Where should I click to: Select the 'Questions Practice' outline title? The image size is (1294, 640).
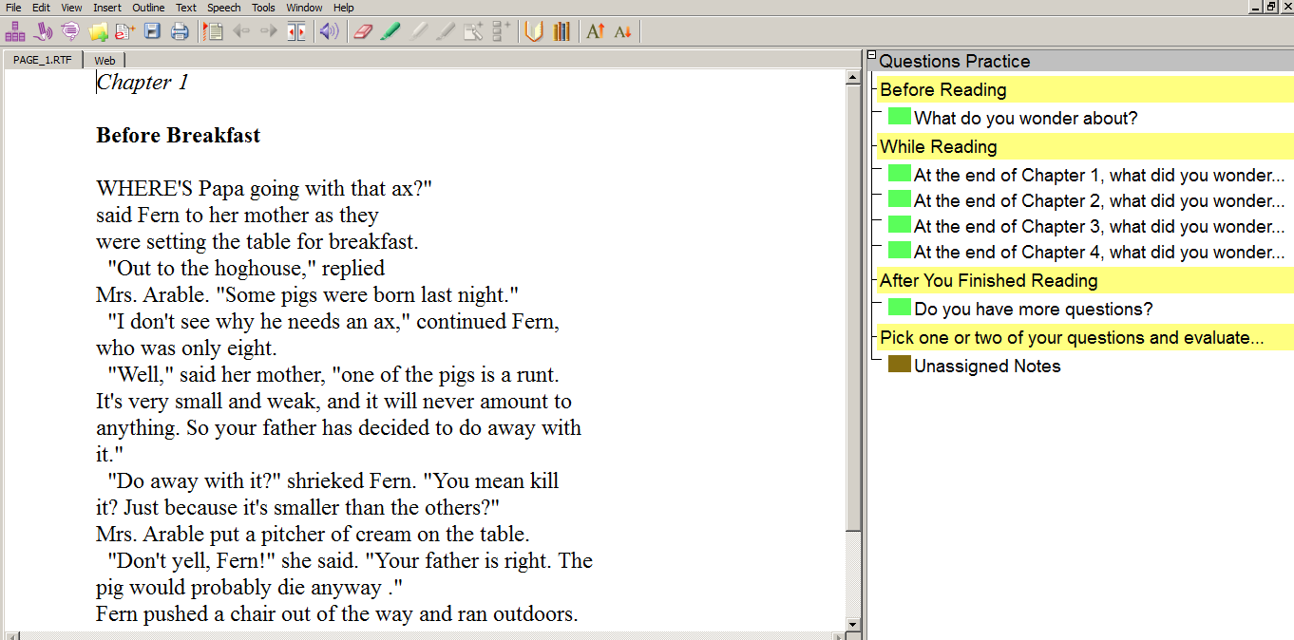[955, 61]
